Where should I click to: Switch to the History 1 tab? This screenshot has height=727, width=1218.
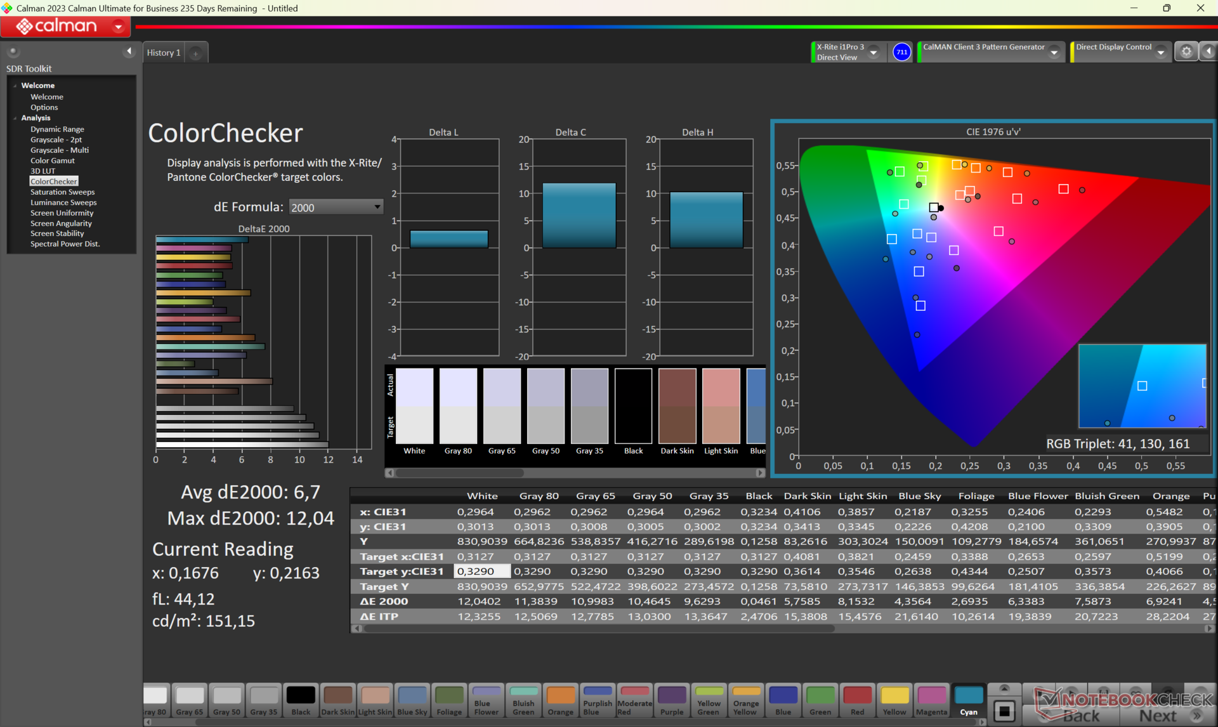coord(164,53)
